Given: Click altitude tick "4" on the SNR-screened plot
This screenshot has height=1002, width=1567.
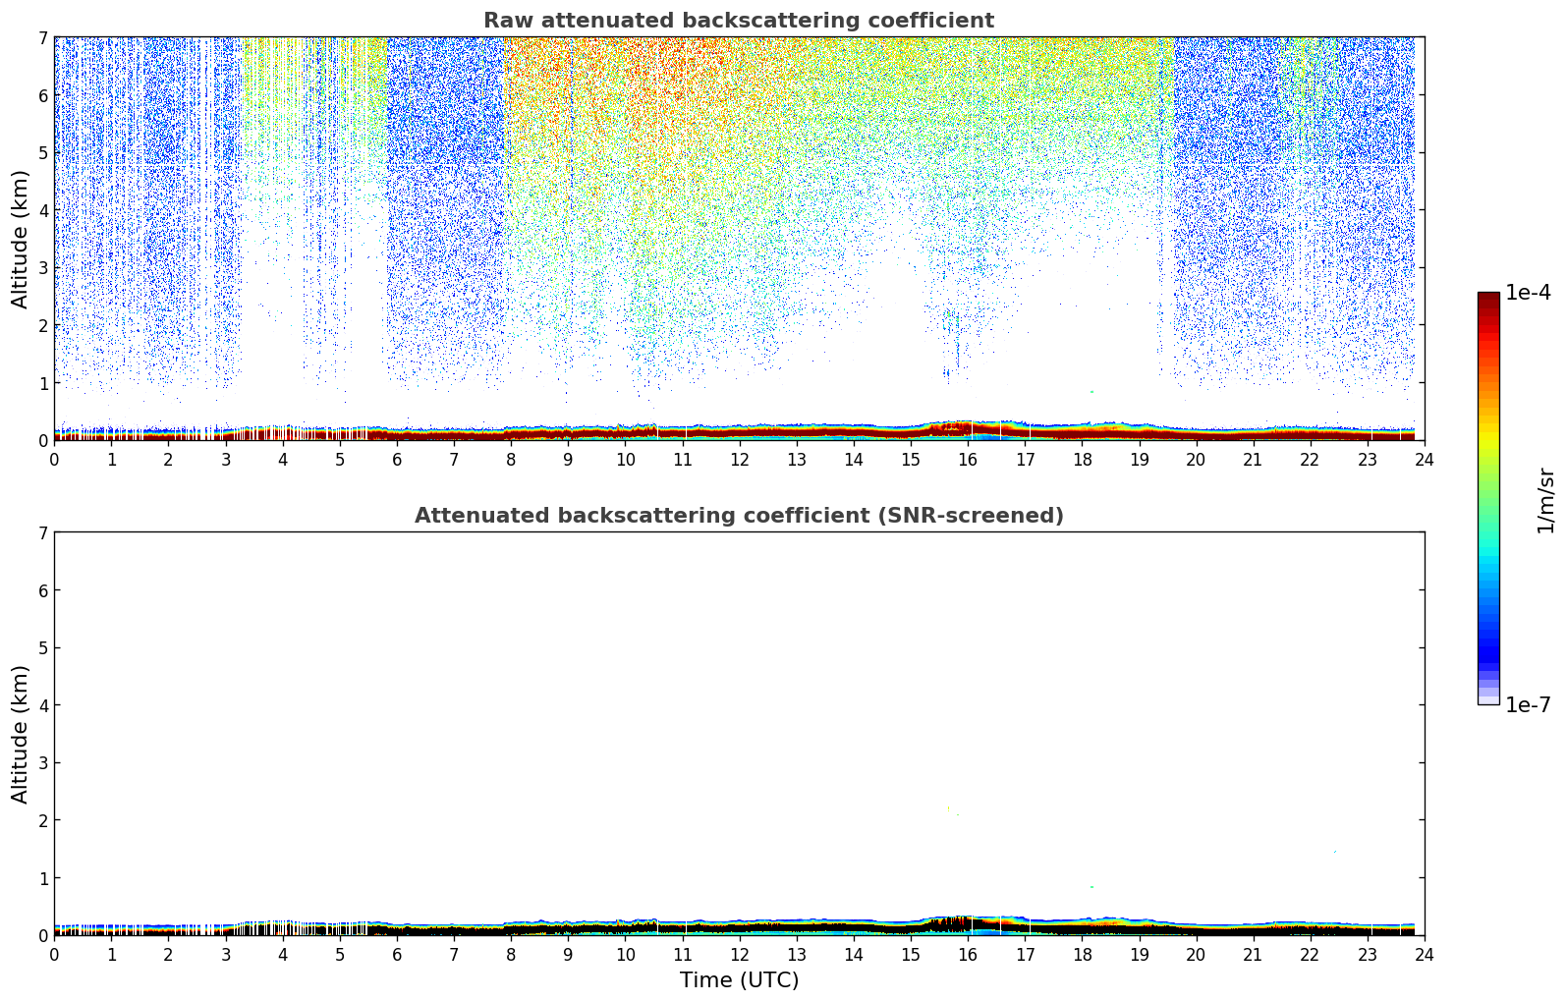Looking at the screenshot, I should click(x=42, y=705).
